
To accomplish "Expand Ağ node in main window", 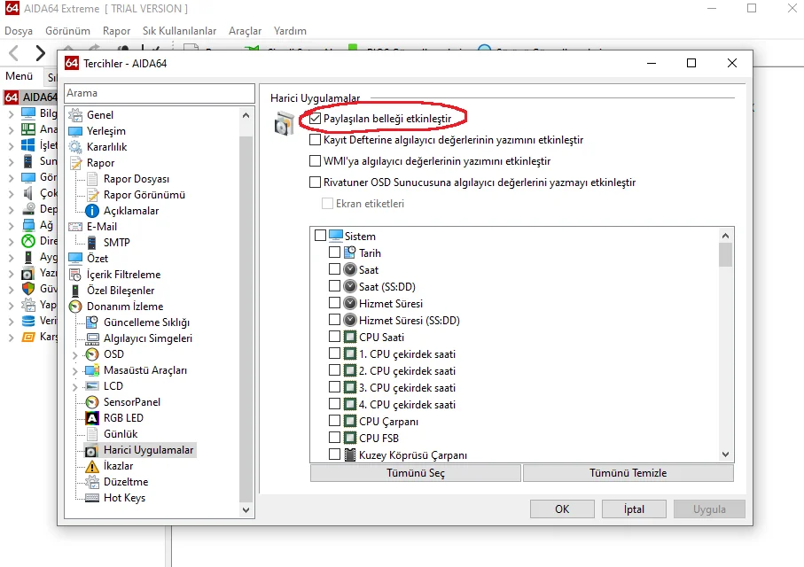I will point(11,226).
